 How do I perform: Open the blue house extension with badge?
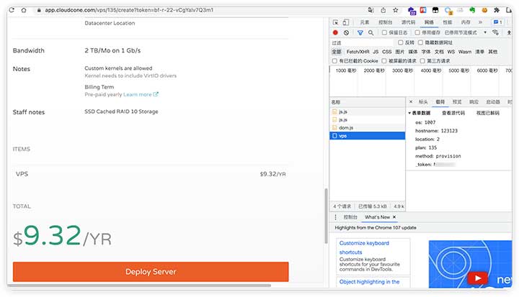(412, 11)
